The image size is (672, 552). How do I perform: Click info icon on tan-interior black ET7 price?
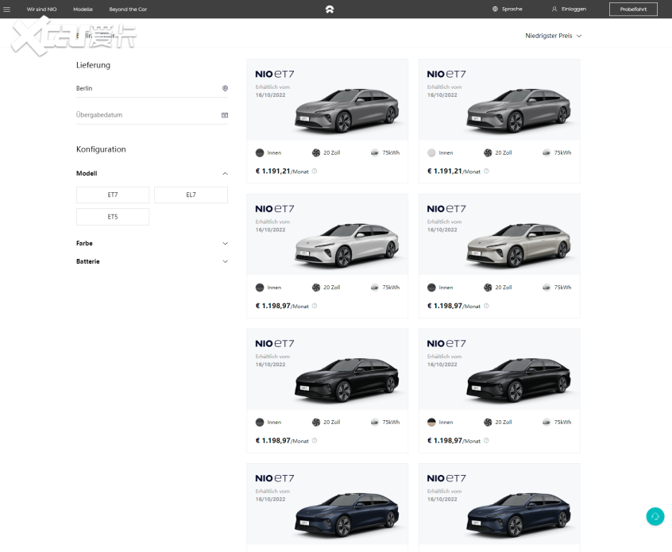tap(486, 441)
